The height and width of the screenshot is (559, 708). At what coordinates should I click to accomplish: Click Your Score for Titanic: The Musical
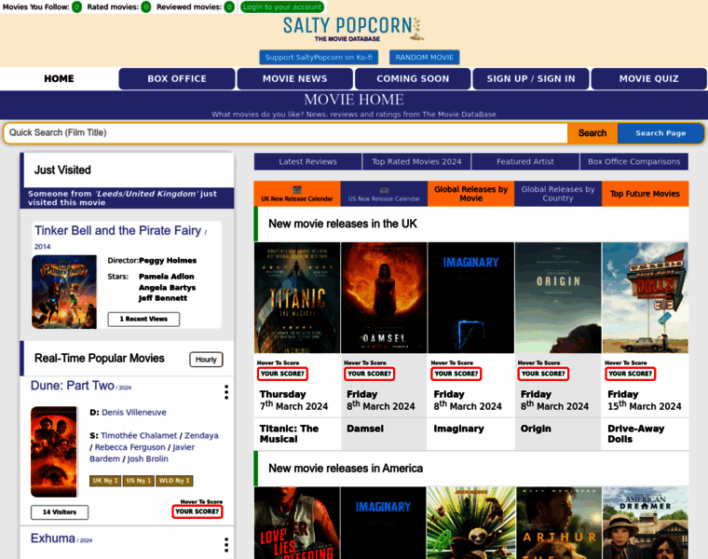pyautogui.click(x=282, y=374)
